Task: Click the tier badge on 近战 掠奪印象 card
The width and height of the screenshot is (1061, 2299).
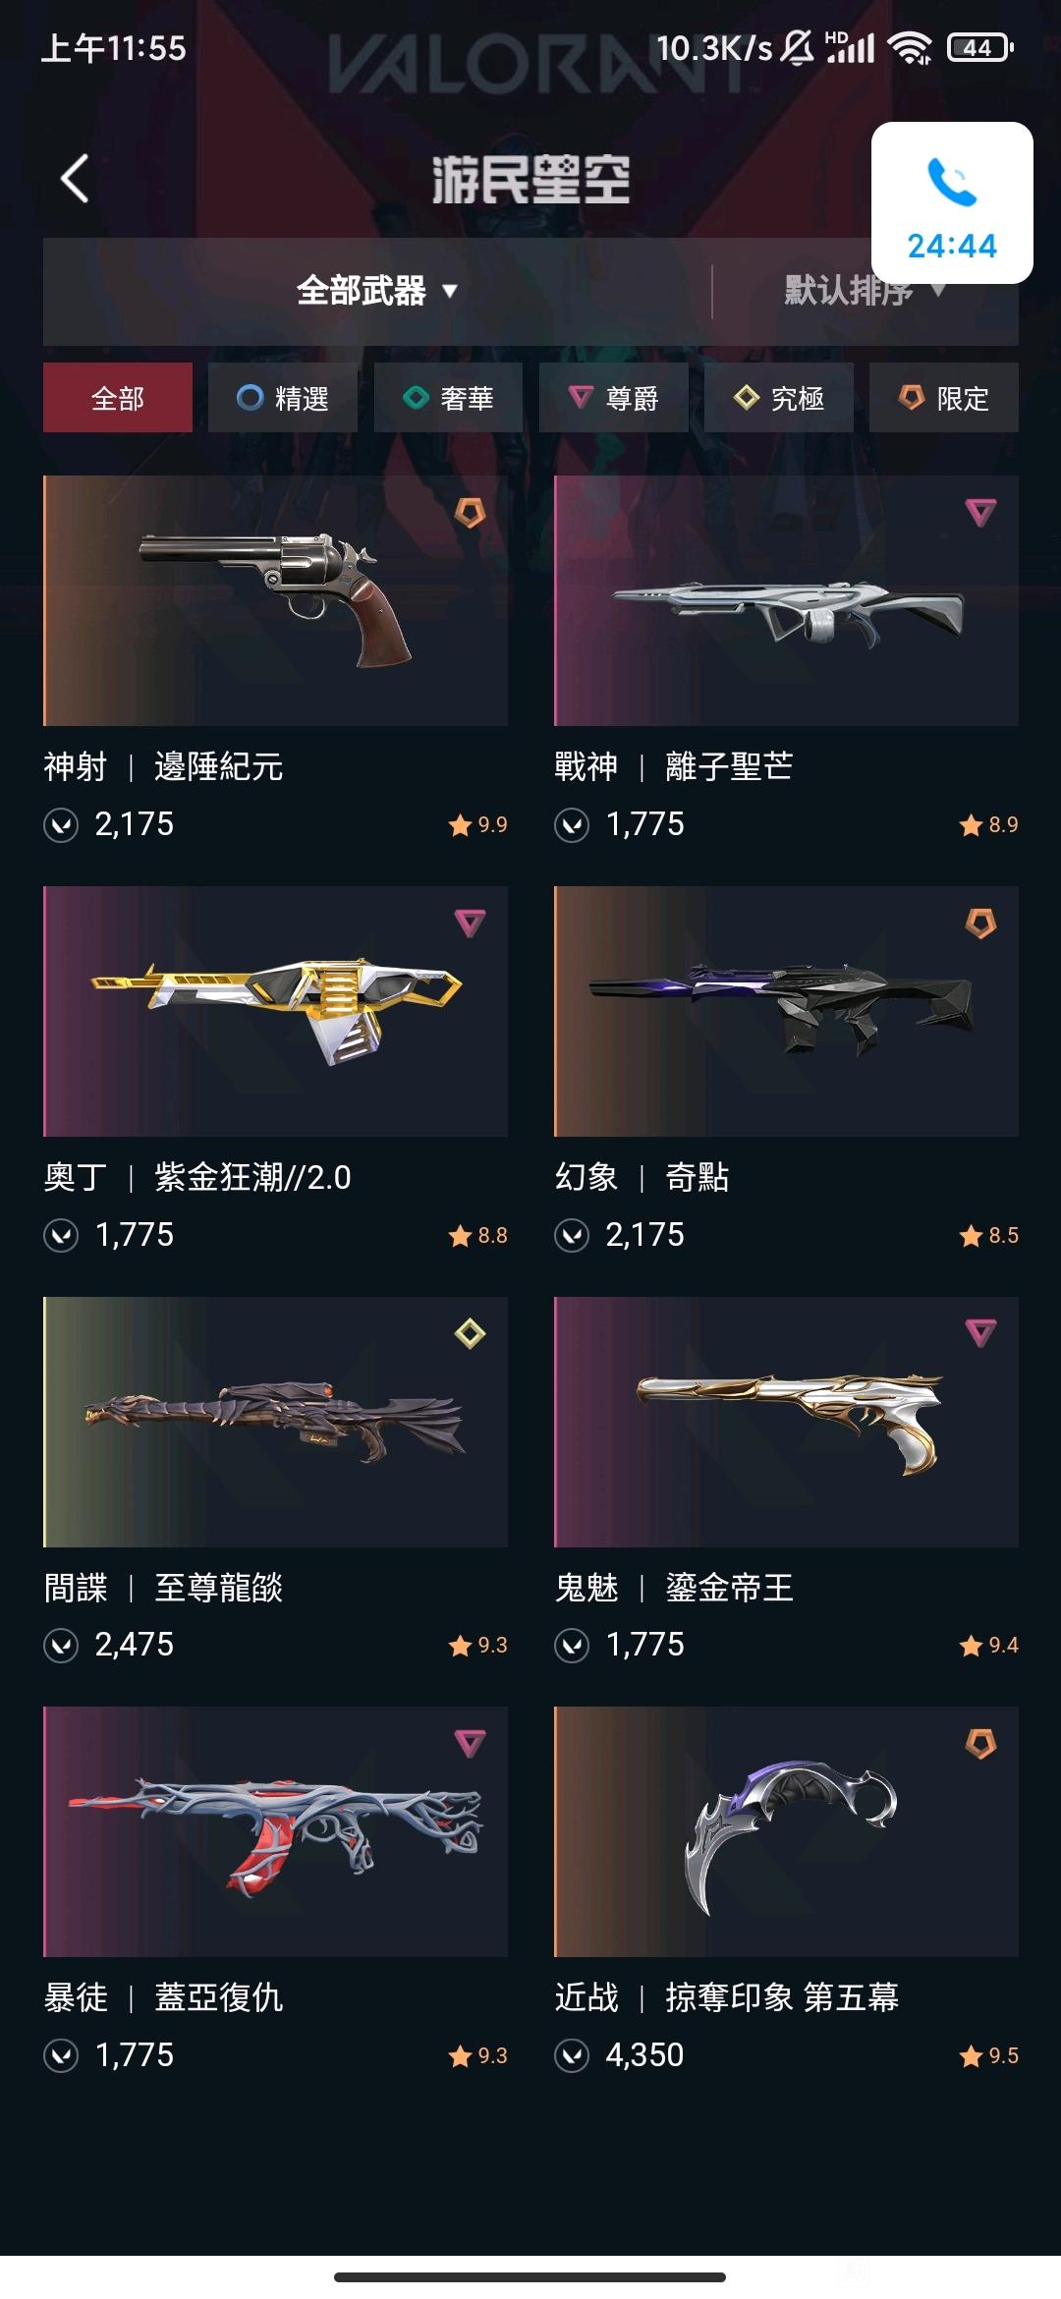Action: (980, 1744)
